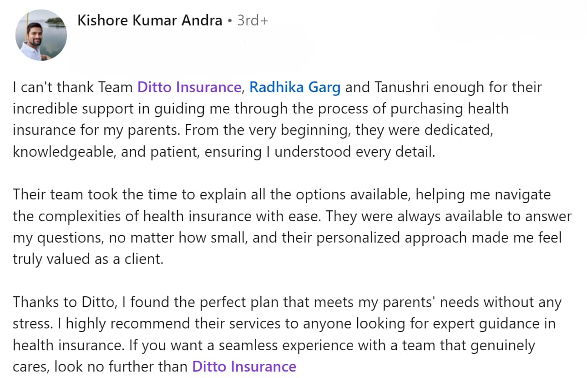Open the Radhika Garg profile mention
This screenshot has width=587, height=378.
tap(295, 87)
